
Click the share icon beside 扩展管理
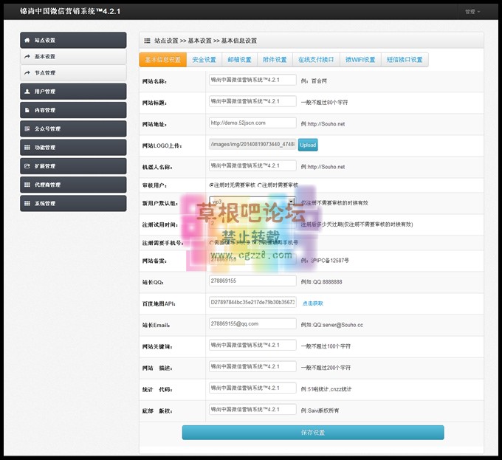click(x=28, y=166)
